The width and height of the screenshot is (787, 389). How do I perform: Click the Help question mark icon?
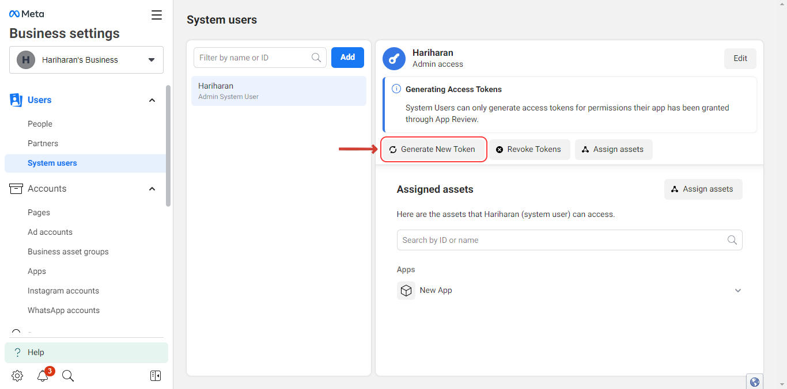pyautogui.click(x=17, y=353)
